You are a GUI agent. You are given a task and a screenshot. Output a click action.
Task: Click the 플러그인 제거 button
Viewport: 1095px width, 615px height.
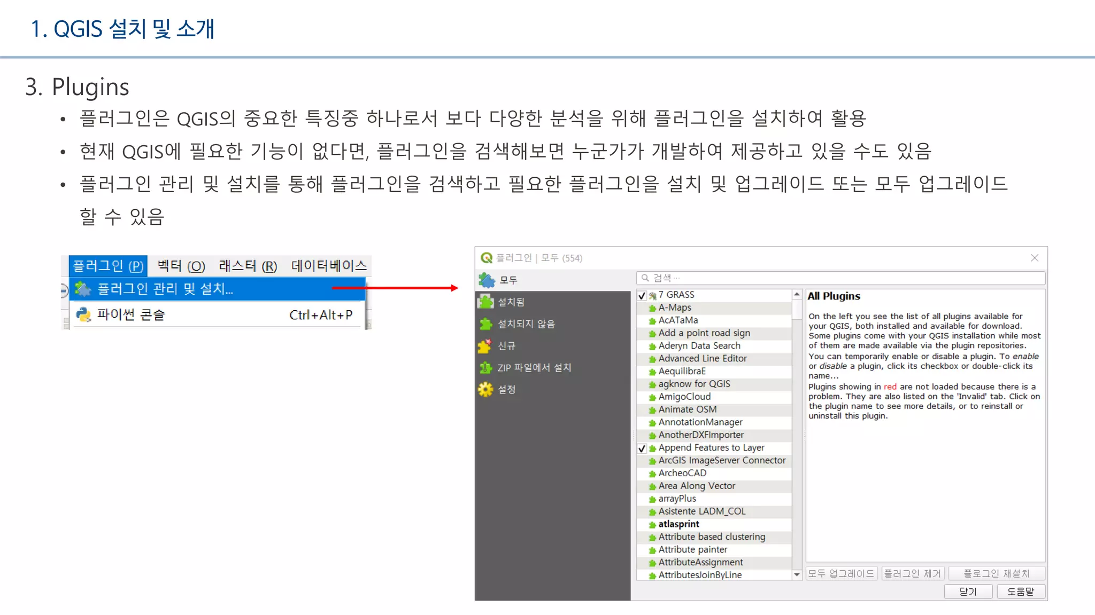913,573
